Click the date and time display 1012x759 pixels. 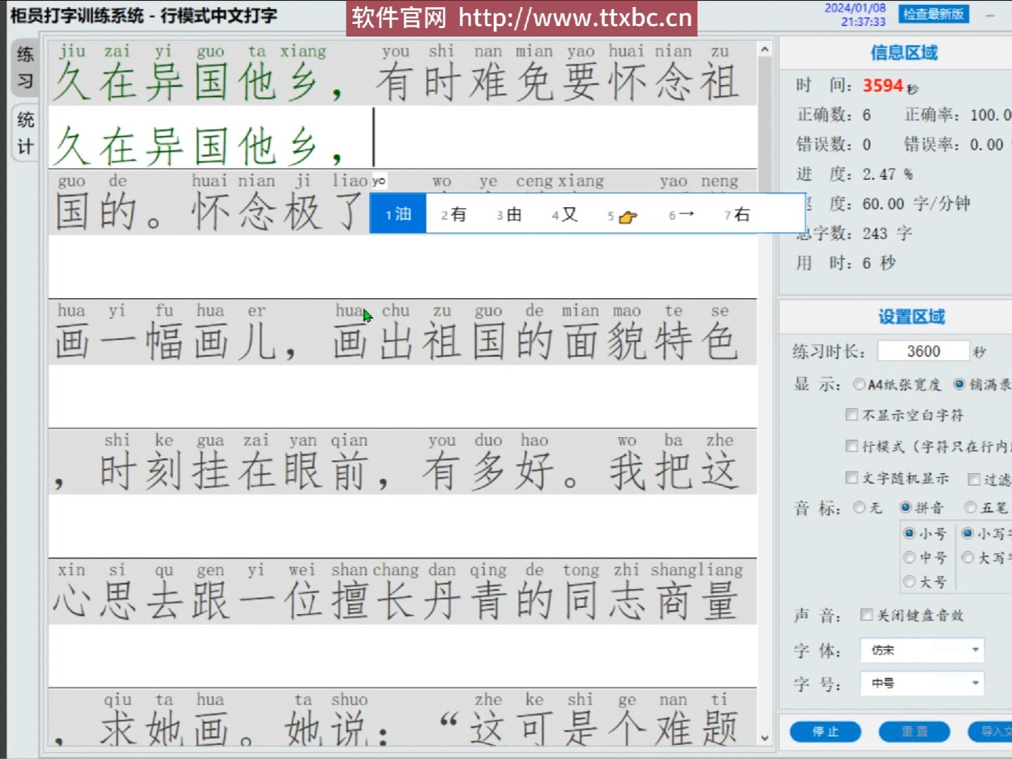855,15
